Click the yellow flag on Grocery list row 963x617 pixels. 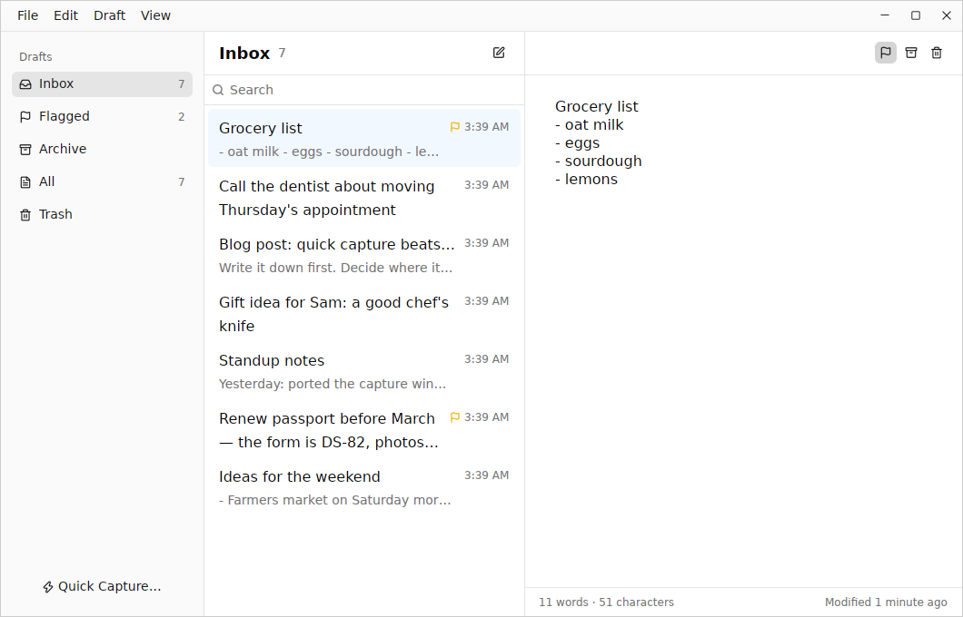click(454, 127)
